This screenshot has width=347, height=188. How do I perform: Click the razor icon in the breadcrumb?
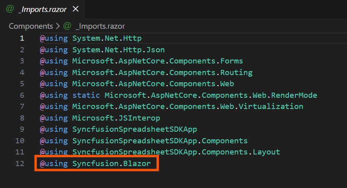coord(67,26)
